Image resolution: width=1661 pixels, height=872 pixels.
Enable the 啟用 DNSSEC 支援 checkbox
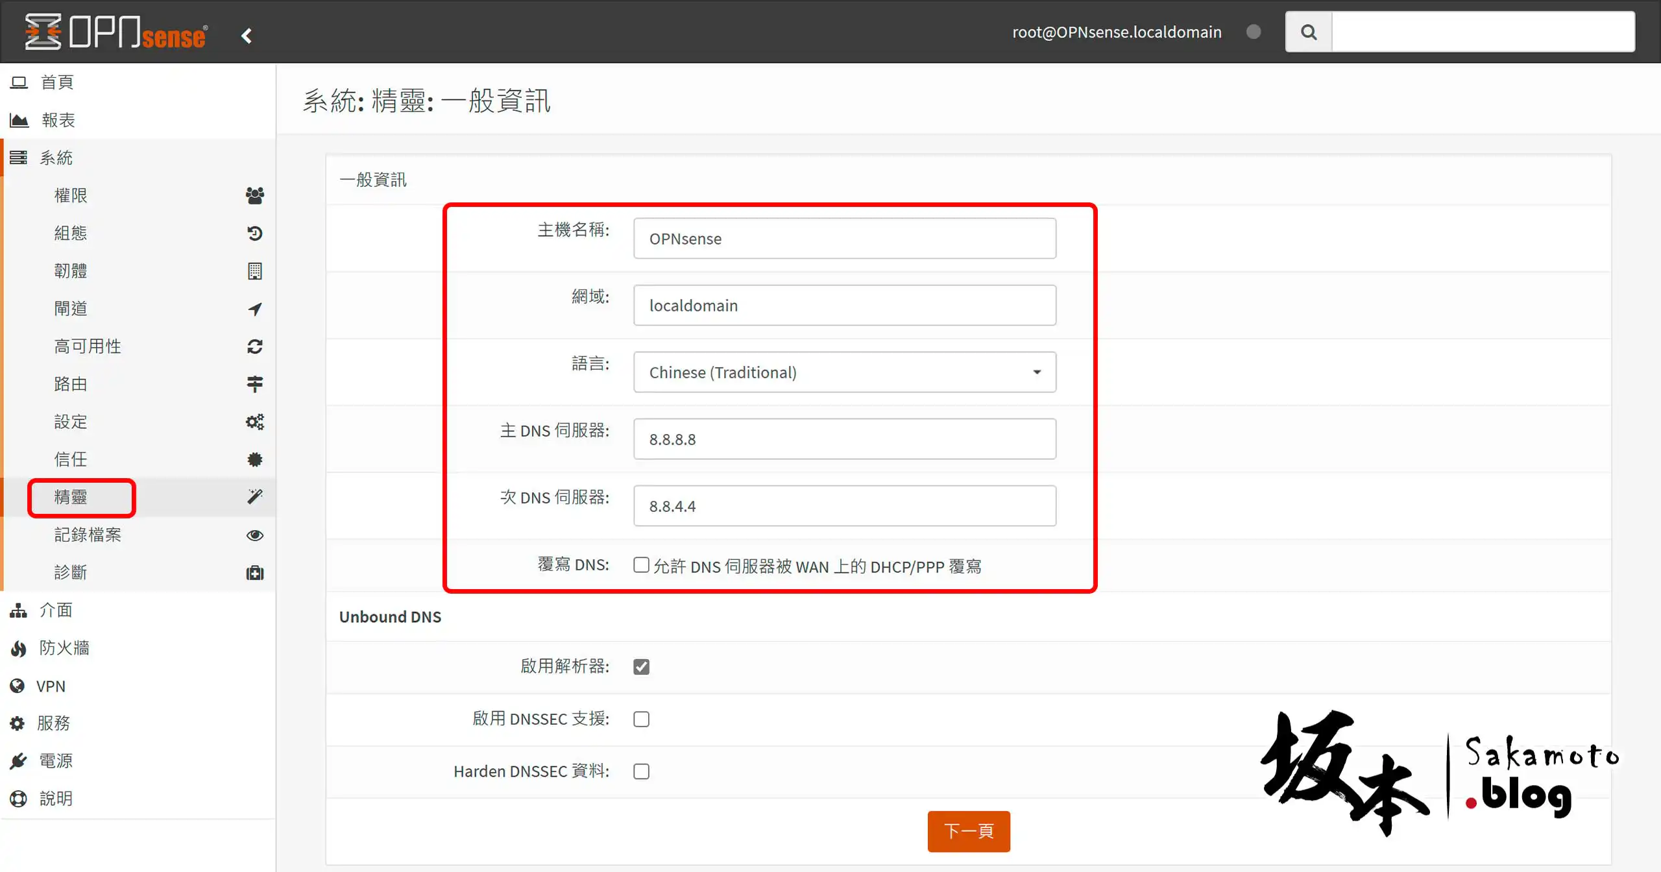[641, 719]
